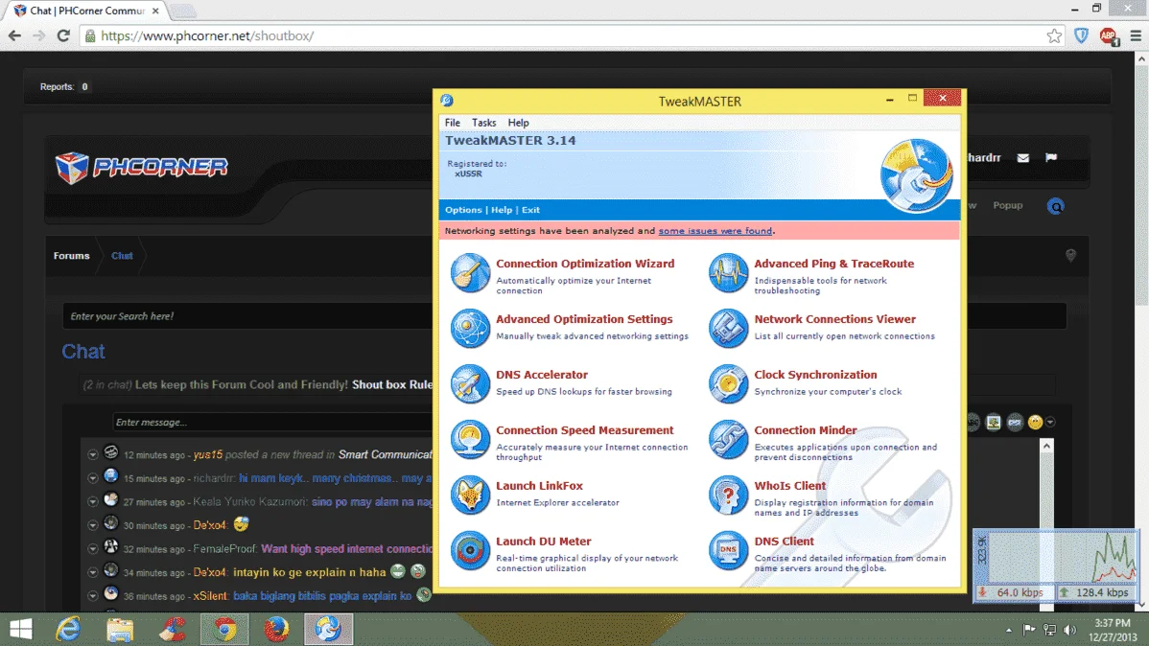Click the 'Enter message...' chat box
This screenshot has width=1149, height=646.
pyautogui.click(x=272, y=422)
